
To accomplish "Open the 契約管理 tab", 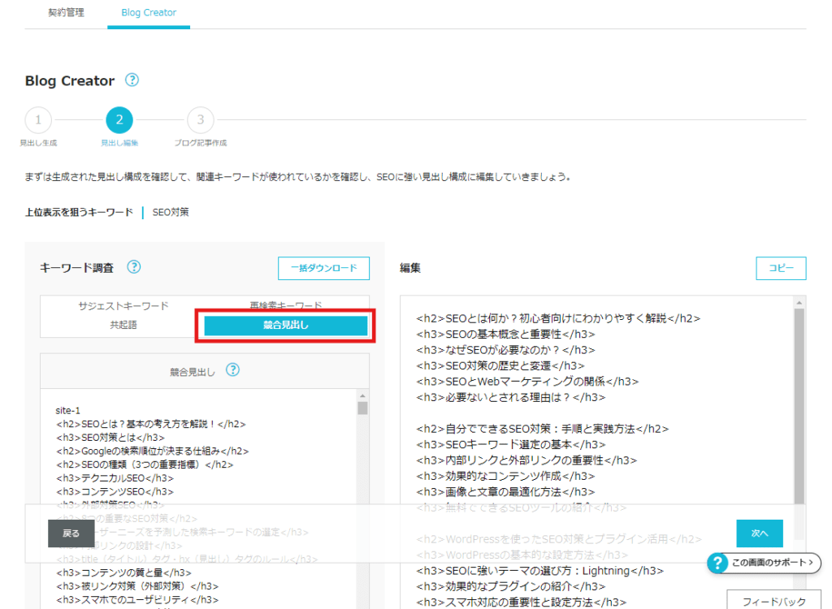I will [66, 13].
